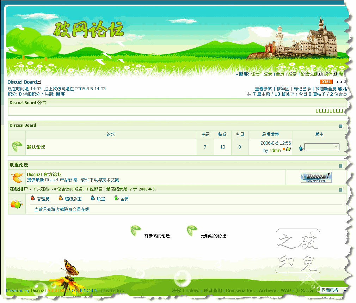Screen dimensions: 356x303
Task: Expand the 统计 dropdown menu
Action: pos(334,74)
